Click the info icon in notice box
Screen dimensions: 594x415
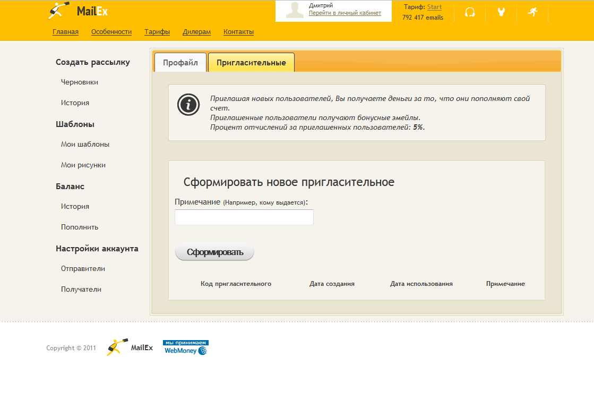pos(188,104)
